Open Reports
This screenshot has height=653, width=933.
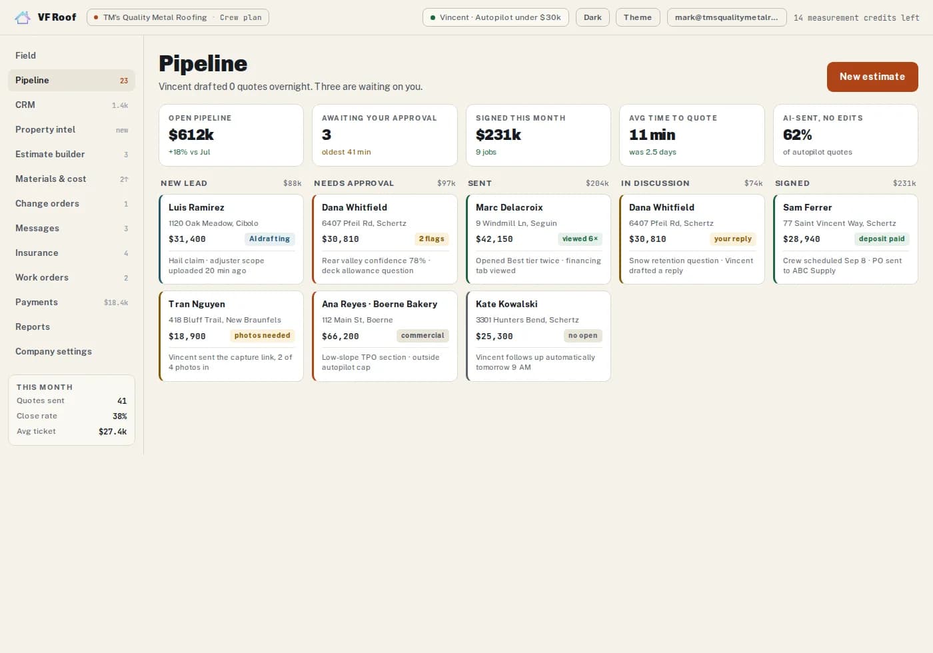pyautogui.click(x=71, y=326)
